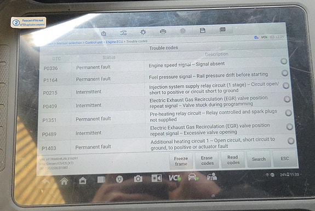The image size is (315, 211).
Task: Tap the snowflake icon for P1164 row
Action: [285, 73]
